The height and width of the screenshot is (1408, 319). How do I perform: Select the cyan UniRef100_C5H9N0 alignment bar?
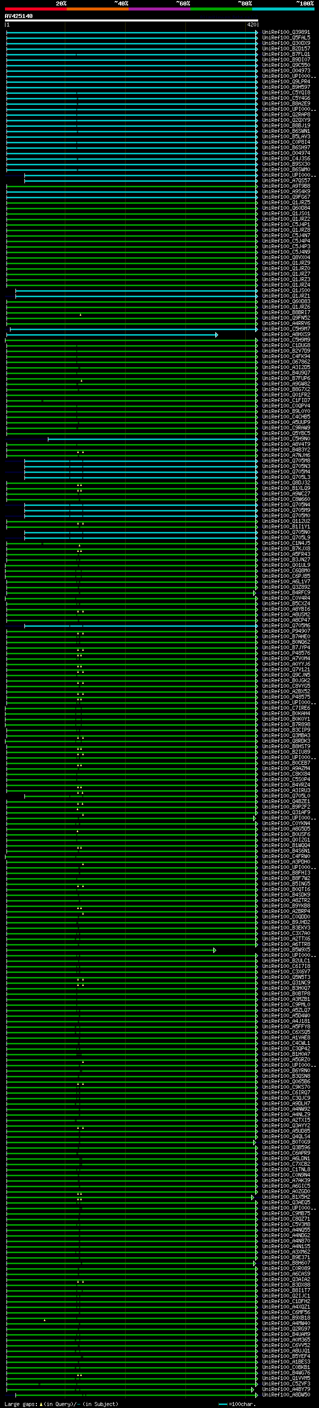pyautogui.click(x=152, y=439)
